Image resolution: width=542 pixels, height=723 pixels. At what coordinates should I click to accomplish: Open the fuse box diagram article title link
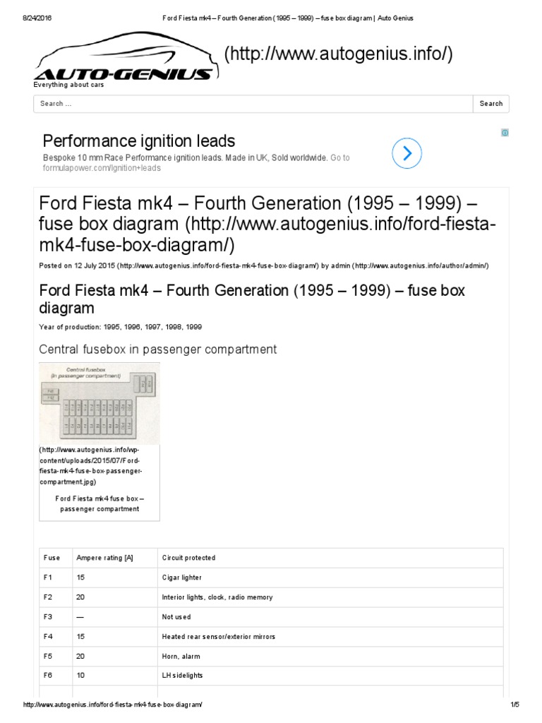pyautogui.click(x=268, y=224)
